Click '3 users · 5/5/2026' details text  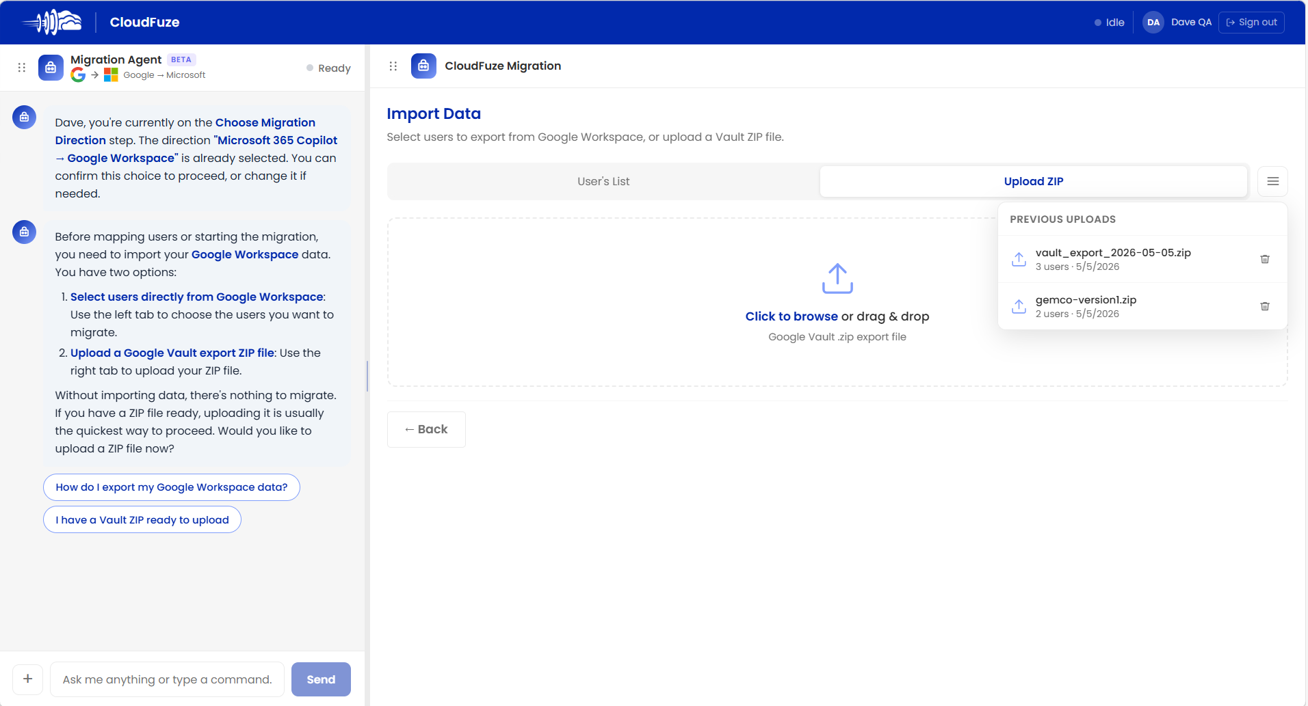1077,267
